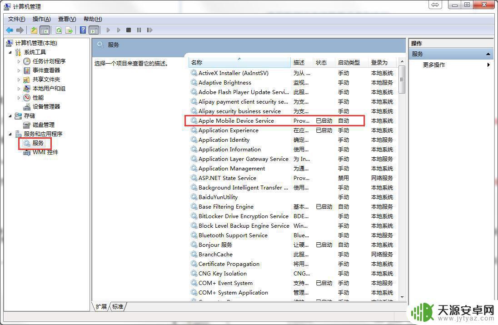498x325 pixels.
Task: Click the gear icon of Adobe Flash Player Update
Action: [x=194, y=92]
